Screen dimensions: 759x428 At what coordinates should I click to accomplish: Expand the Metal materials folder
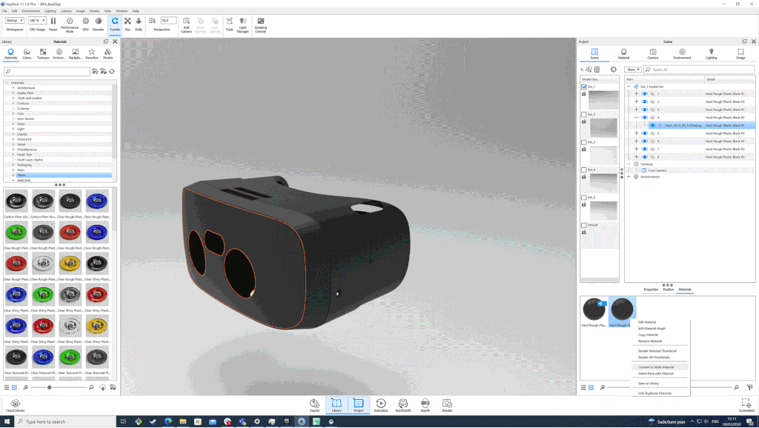pyautogui.click(x=13, y=144)
